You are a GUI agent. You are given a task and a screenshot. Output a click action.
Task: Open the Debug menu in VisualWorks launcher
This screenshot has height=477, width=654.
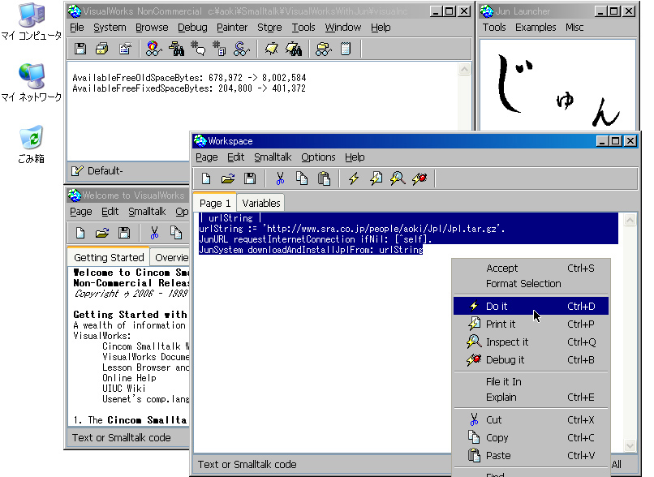click(192, 28)
